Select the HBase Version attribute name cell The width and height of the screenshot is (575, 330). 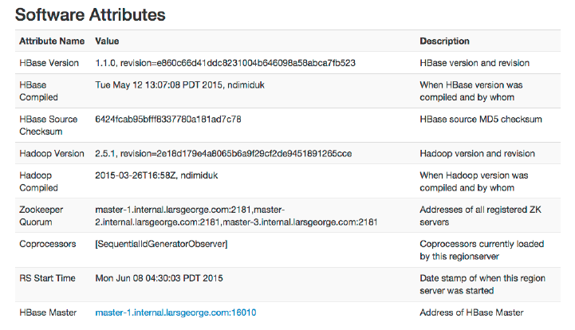point(50,63)
